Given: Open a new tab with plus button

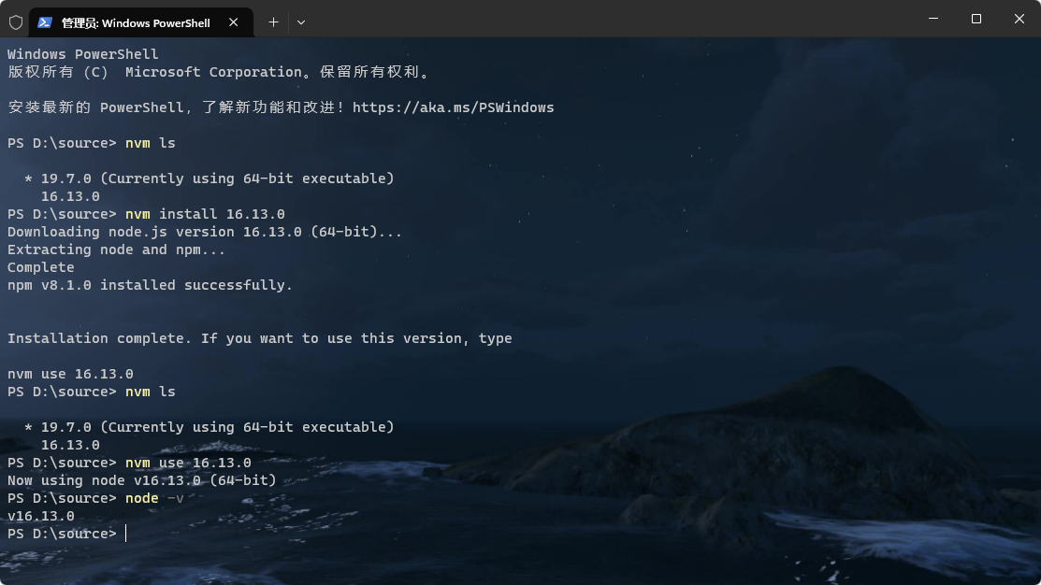Looking at the screenshot, I should (x=273, y=22).
